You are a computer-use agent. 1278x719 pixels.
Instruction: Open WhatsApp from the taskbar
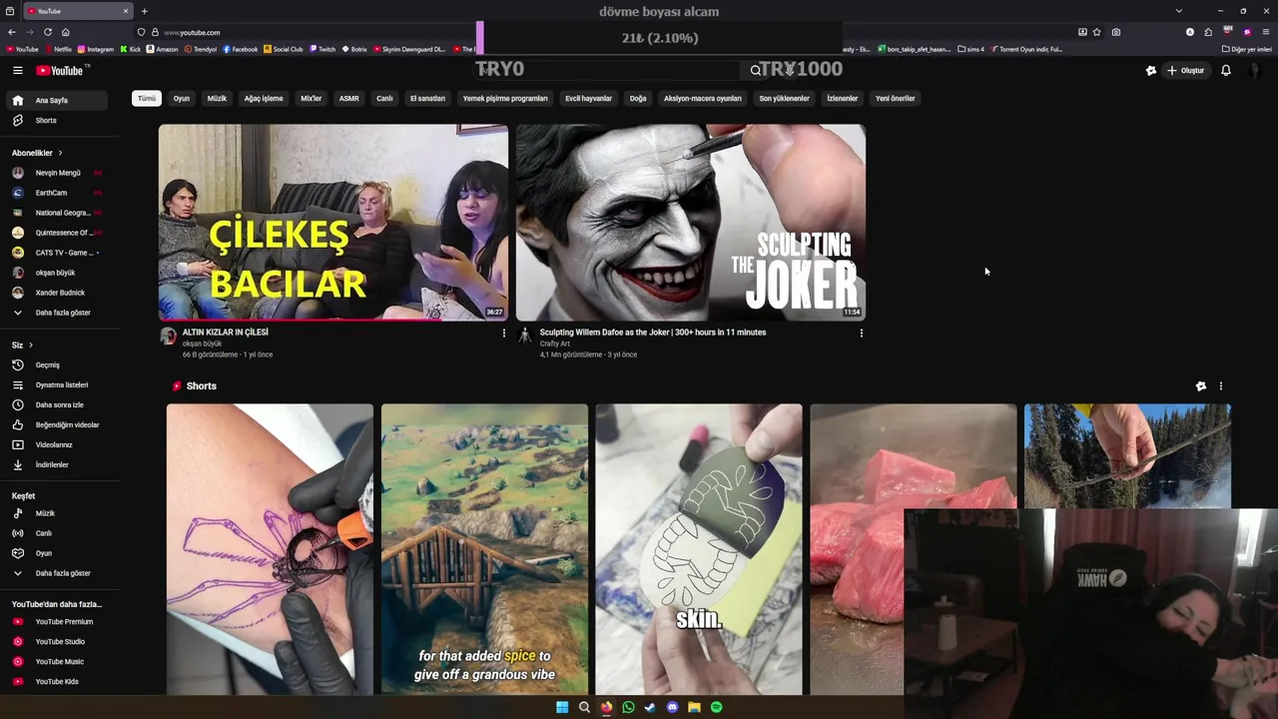pyautogui.click(x=628, y=707)
